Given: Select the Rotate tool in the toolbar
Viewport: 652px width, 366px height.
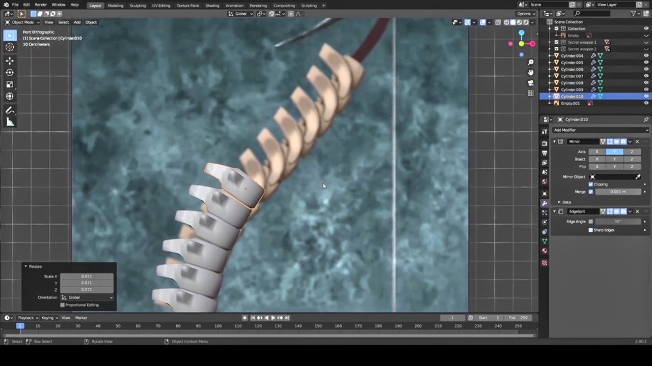Looking at the screenshot, I should point(10,73).
